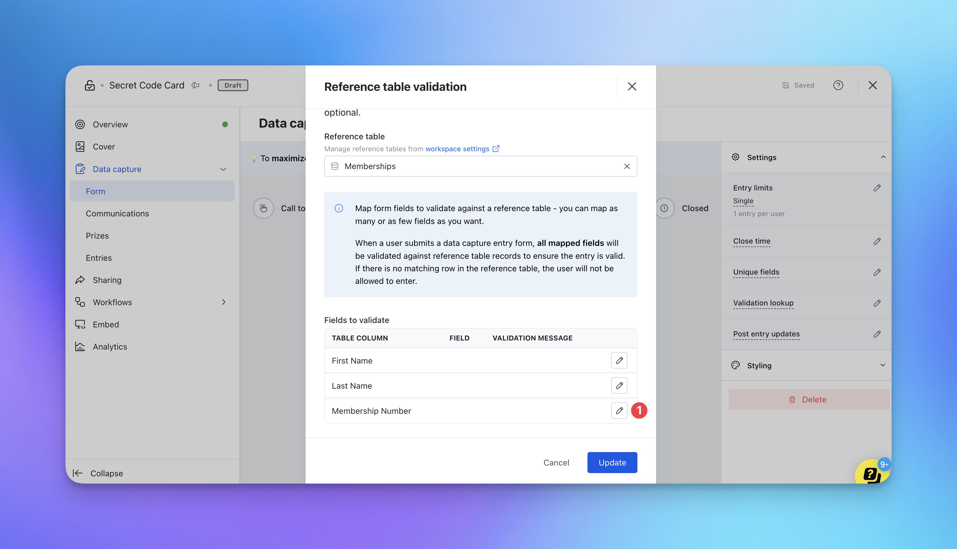
Task: Click the rename icon beside Secret Code Card
Action: pyautogui.click(x=195, y=85)
